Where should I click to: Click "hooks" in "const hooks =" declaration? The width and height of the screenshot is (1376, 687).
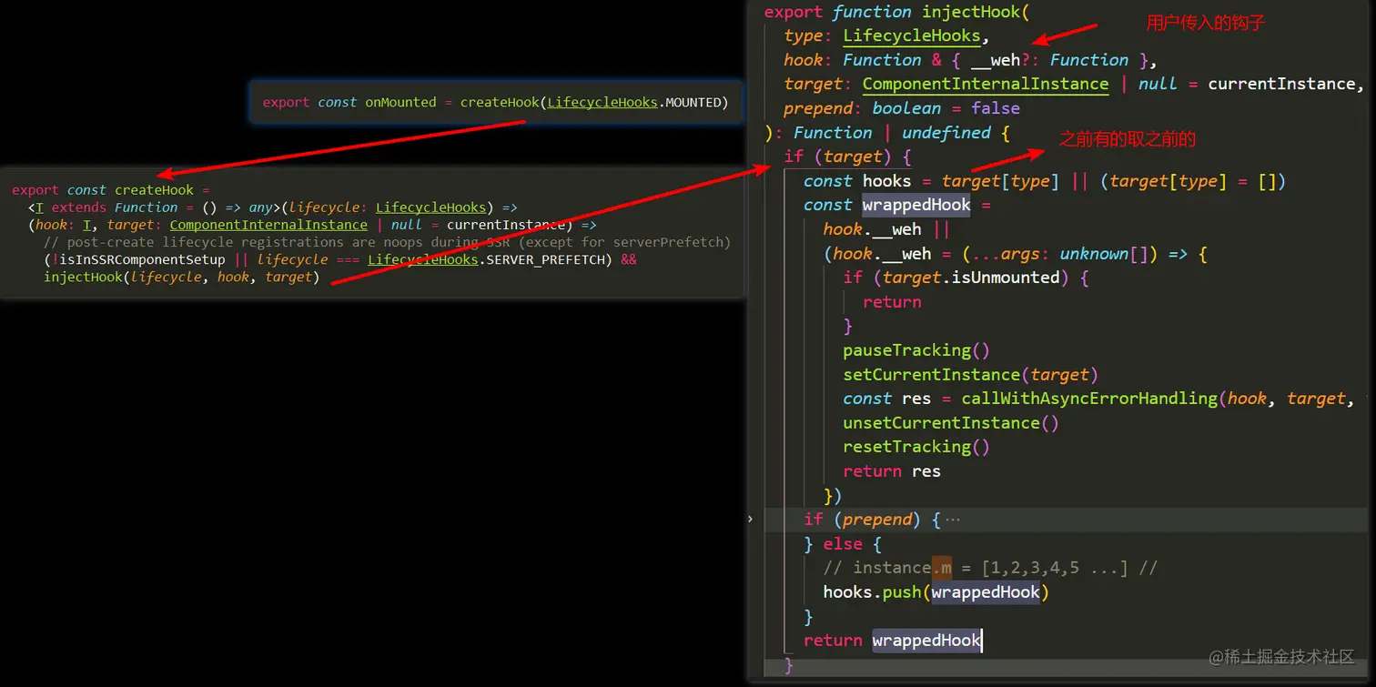click(887, 181)
